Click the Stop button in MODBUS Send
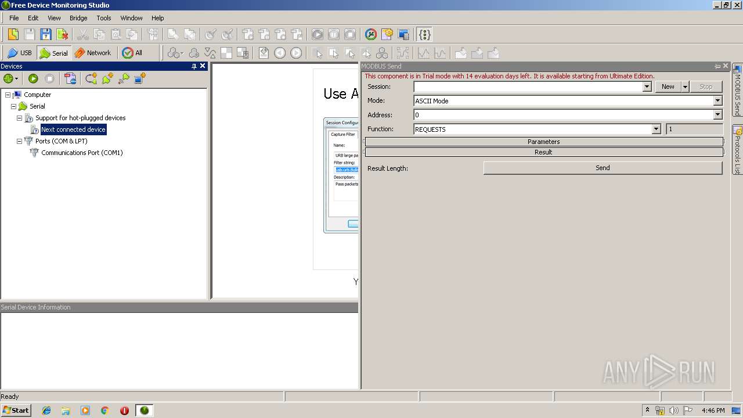 (706, 87)
